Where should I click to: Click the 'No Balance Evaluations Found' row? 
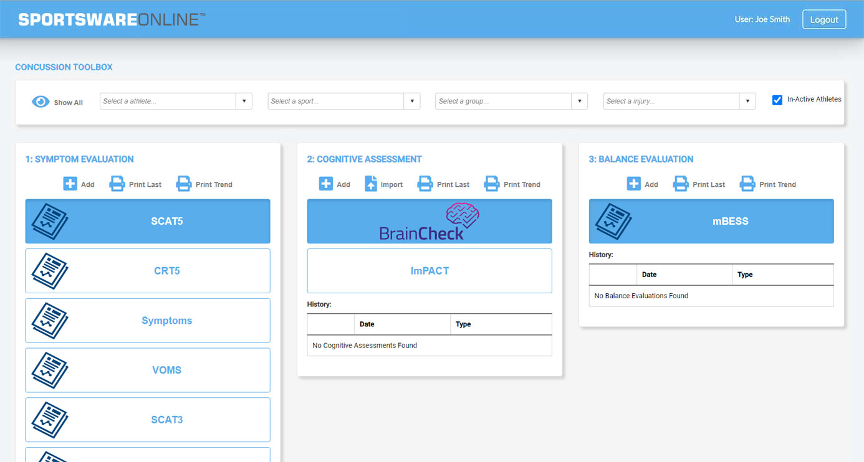pyautogui.click(x=711, y=296)
